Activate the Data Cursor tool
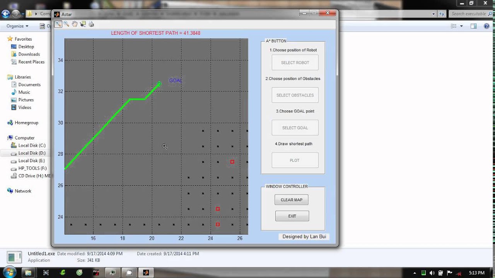The image size is (495, 278). (x=83, y=24)
